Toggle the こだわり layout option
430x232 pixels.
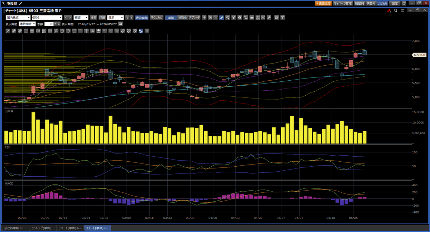382,3
